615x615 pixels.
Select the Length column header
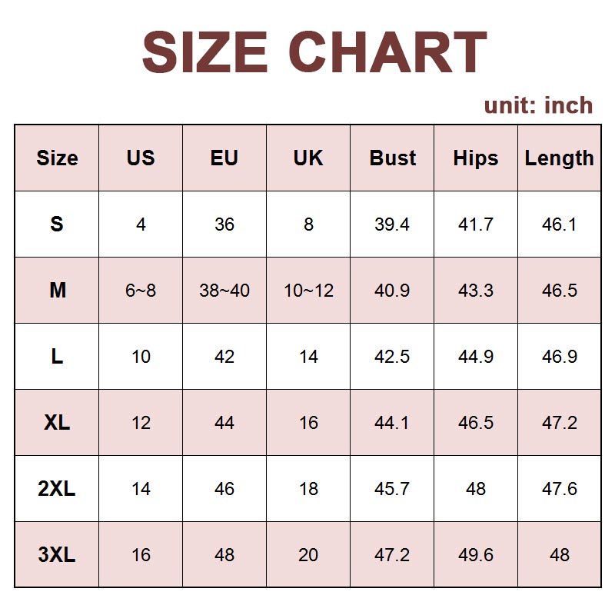click(559, 158)
